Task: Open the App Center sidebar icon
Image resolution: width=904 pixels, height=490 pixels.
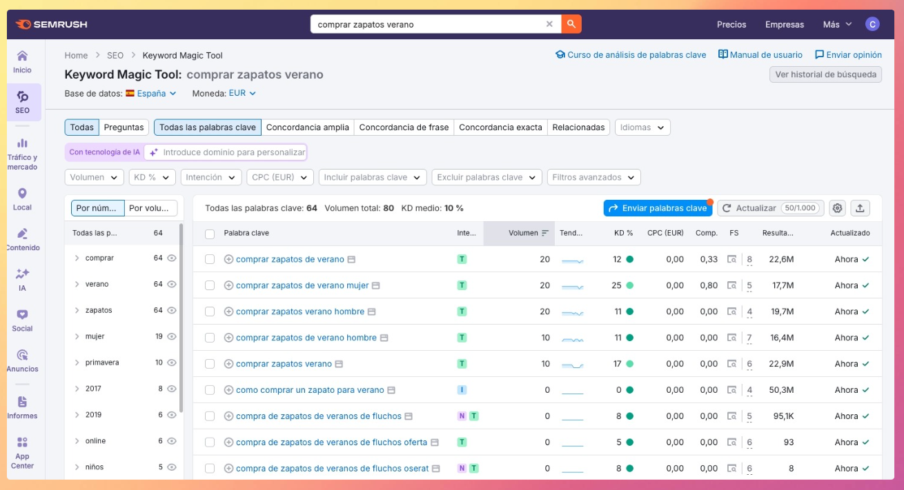Action: [x=22, y=451]
